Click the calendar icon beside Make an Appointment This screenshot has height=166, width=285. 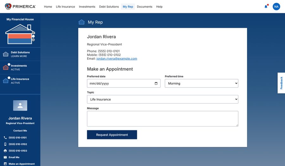5,164
